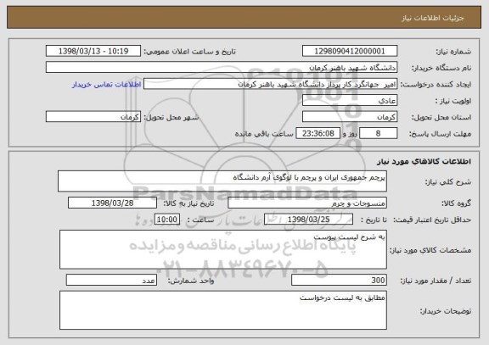Screen dimensions: 489x345
Task: Click the price validity date field 1398/03/25
Action: click(x=308, y=220)
